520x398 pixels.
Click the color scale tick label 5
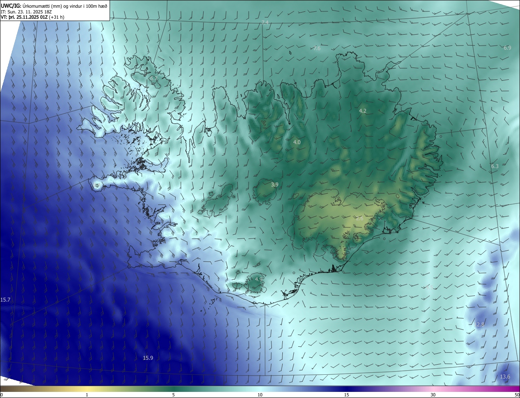click(173, 395)
